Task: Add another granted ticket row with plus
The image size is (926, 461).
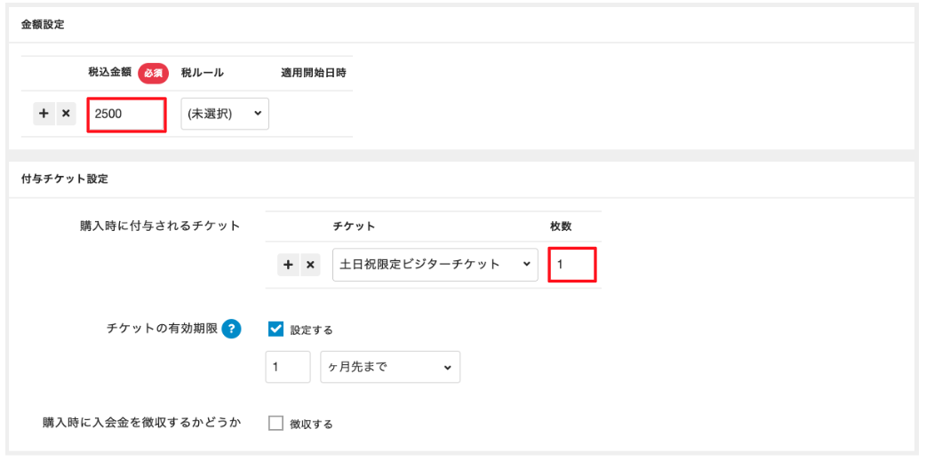Action: (x=288, y=265)
